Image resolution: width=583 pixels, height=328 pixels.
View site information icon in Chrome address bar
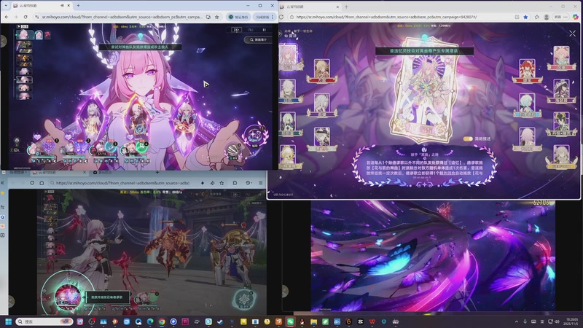[36, 17]
